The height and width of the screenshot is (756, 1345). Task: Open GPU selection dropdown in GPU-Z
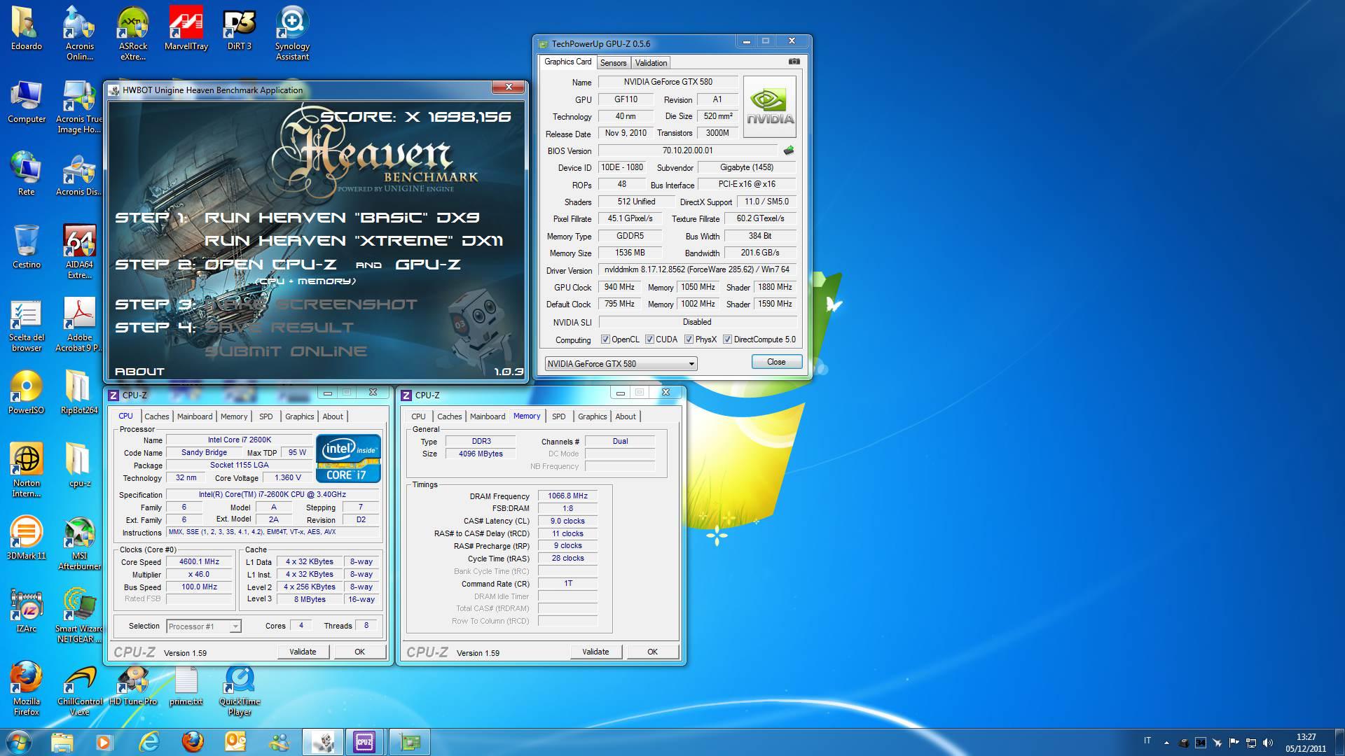[x=621, y=363]
